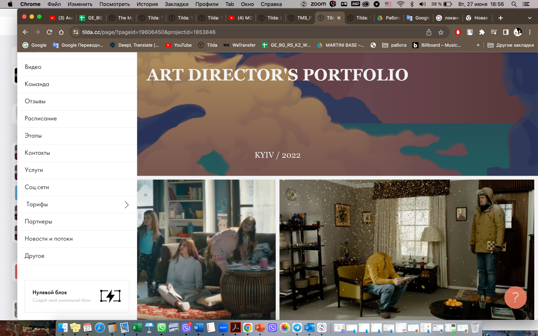Reload the page with the refresh icon
The width and height of the screenshot is (538, 336).
49,32
